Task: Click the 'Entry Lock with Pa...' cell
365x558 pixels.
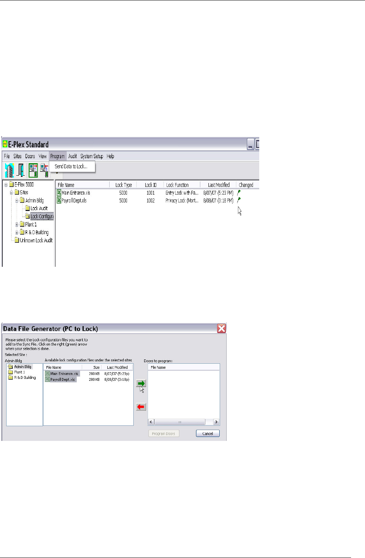Action: [182, 193]
